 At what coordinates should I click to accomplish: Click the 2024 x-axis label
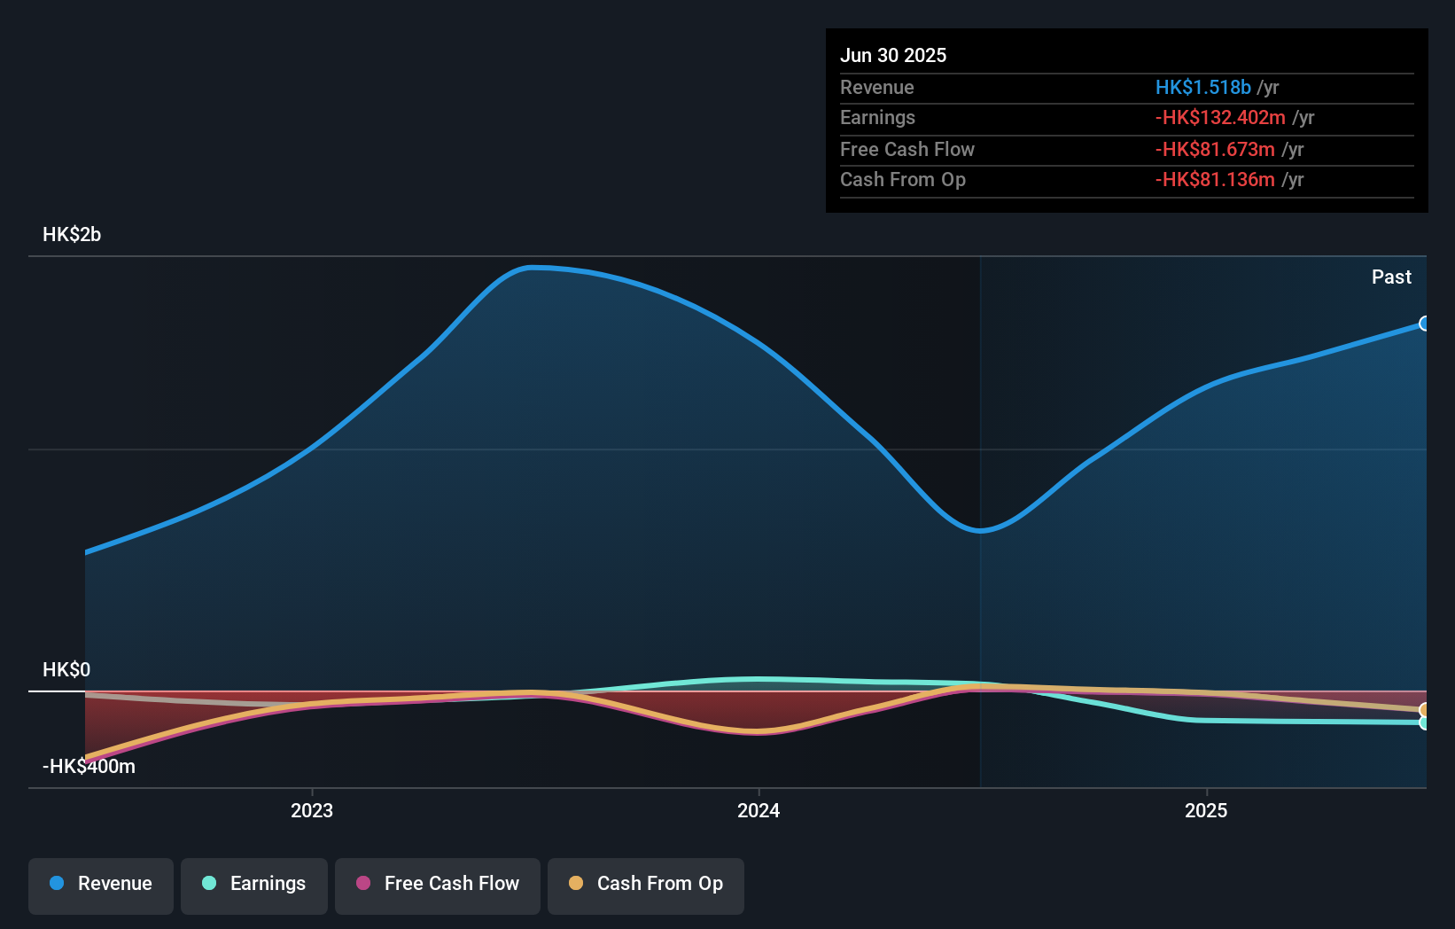click(x=759, y=810)
